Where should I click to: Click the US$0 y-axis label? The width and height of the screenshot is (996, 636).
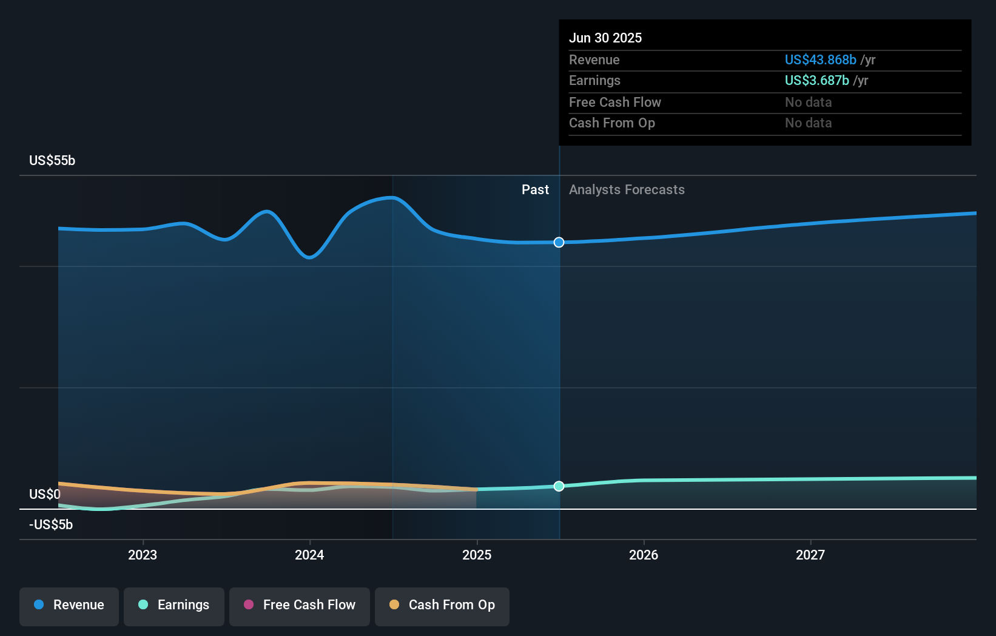pos(45,494)
